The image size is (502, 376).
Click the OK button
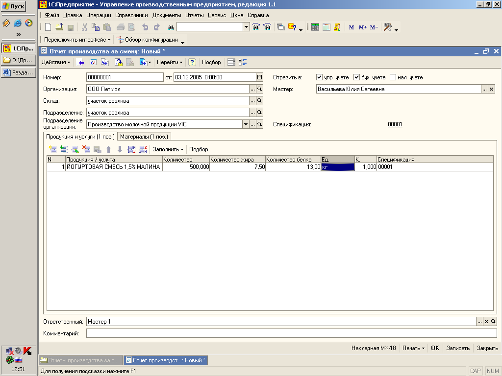tap(435, 348)
